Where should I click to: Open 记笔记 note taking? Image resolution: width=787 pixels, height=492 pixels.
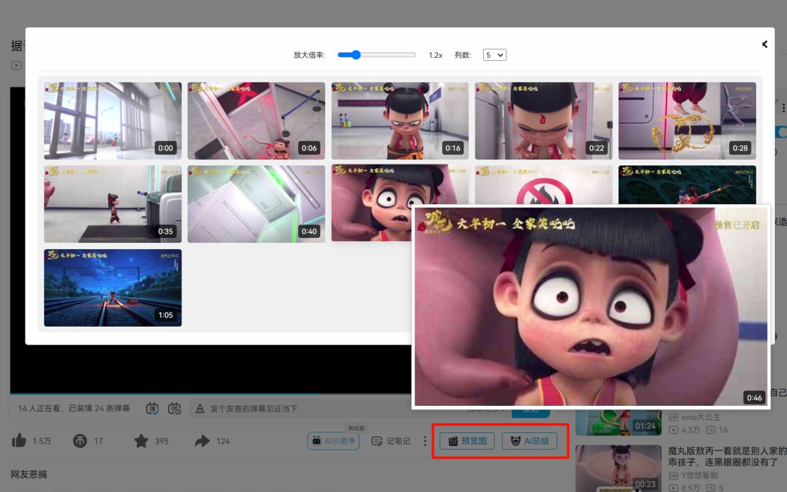pos(391,441)
